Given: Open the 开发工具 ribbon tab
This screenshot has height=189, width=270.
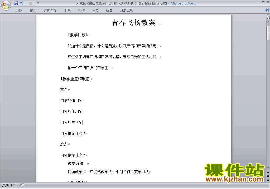Looking at the screenshot, I should [x=127, y=10].
